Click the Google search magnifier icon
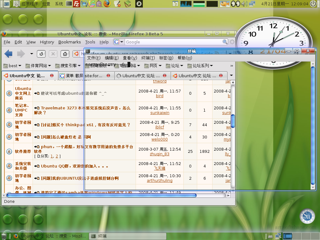Image resolution: width=320 pixels, height=240 pixels. coord(225,42)
